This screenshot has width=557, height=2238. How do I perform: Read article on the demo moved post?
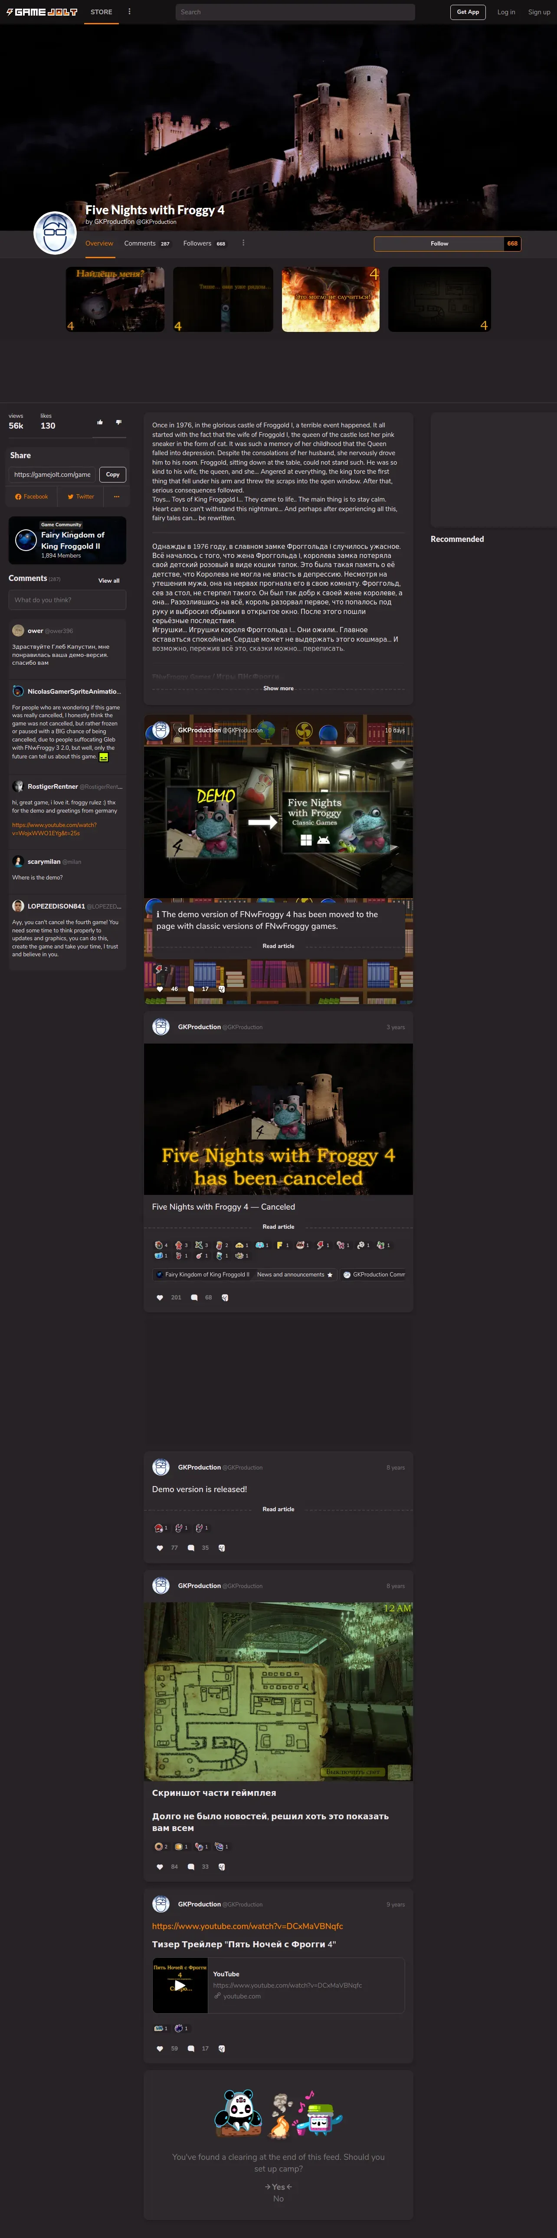pyautogui.click(x=278, y=946)
